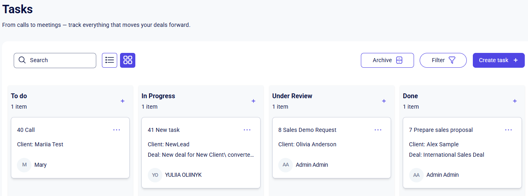Screen dimensions: 528x196
Task: Click Mary's avatar on Call card
Action: (x=24, y=165)
